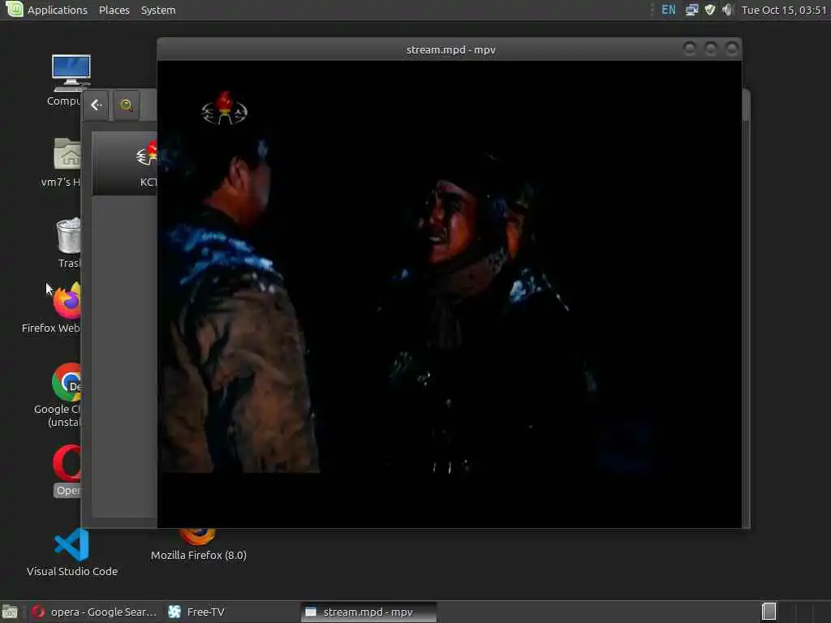Minimize the mpv window
Viewport: 831px width, 623px height.
[x=690, y=49]
